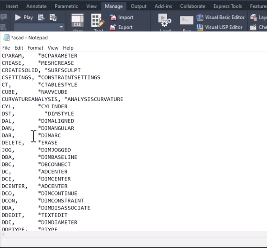Open the Notepad File menu
This screenshot has height=248, width=267.
[6, 48]
